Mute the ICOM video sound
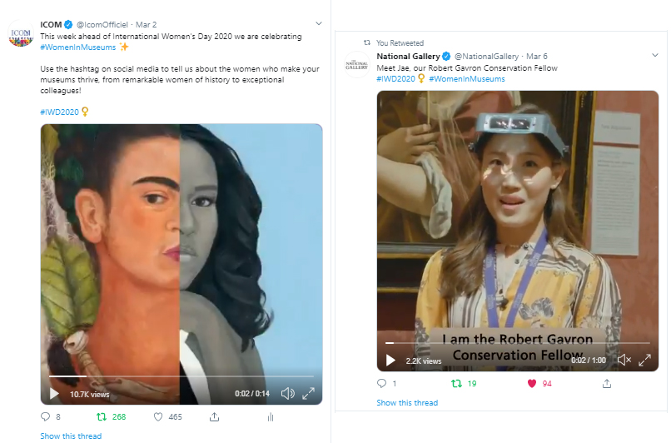 [287, 394]
